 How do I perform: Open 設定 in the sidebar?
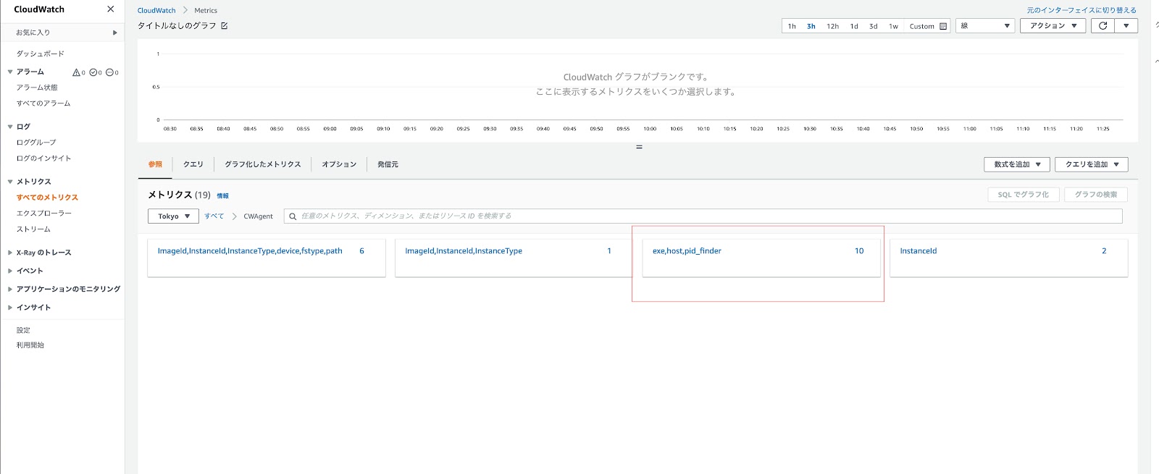23,330
